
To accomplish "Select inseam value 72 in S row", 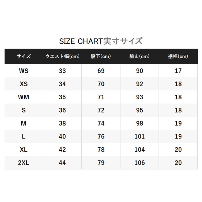I will click(101, 110).
